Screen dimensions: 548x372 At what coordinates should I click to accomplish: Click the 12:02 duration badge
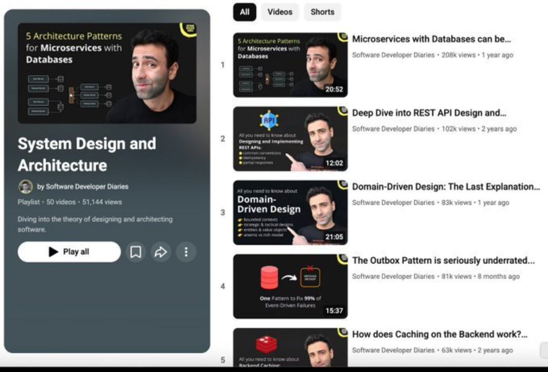[334, 163]
